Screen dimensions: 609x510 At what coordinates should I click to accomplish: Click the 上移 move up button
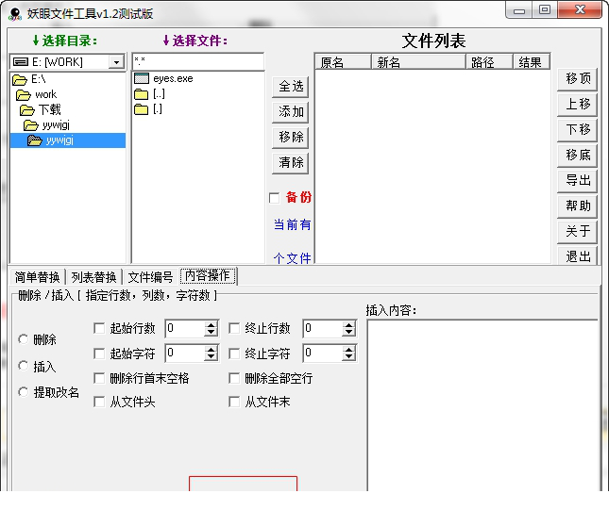click(578, 105)
